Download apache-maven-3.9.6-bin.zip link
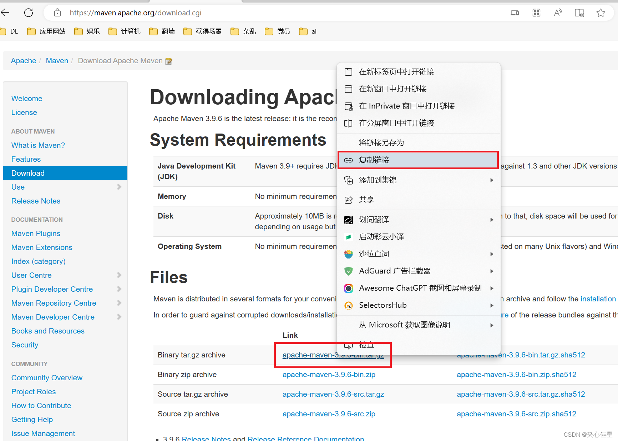 pyautogui.click(x=329, y=375)
